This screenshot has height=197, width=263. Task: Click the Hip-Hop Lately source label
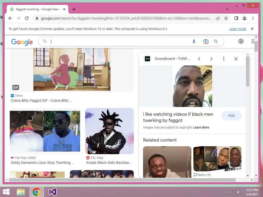tap(25, 158)
